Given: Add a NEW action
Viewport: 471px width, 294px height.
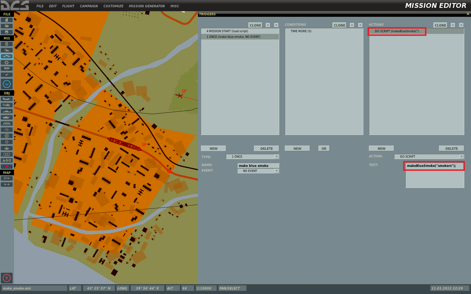Looking at the screenshot, I should coord(382,148).
